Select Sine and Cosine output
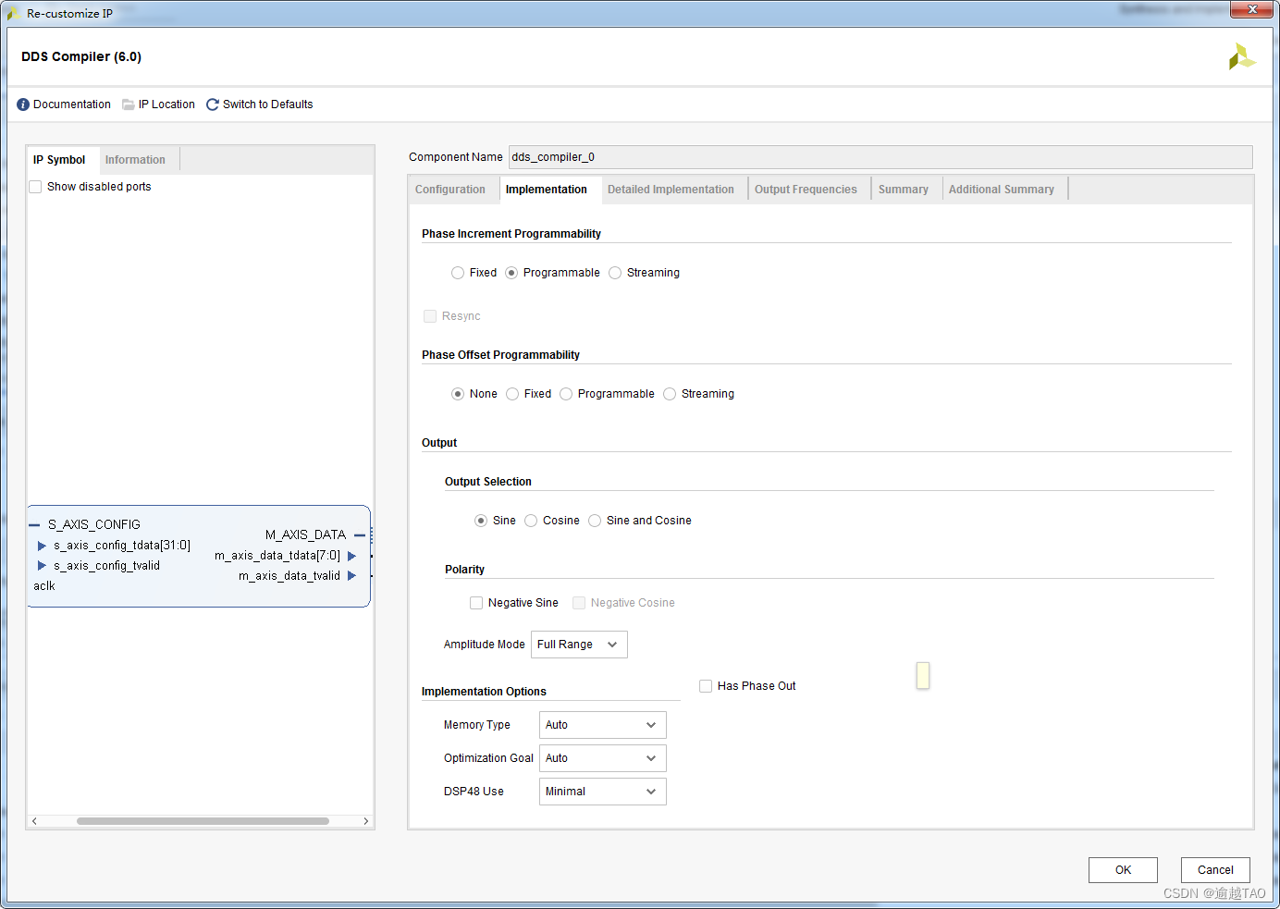The image size is (1280, 909). (595, 521)
